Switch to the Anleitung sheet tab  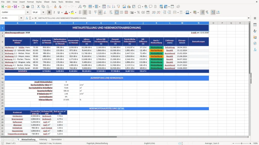tap(43, 139)
